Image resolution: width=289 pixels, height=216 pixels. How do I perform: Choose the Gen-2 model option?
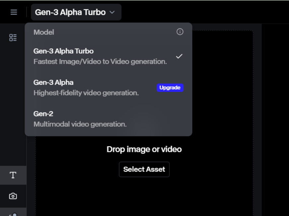click(x=43, y=114)
